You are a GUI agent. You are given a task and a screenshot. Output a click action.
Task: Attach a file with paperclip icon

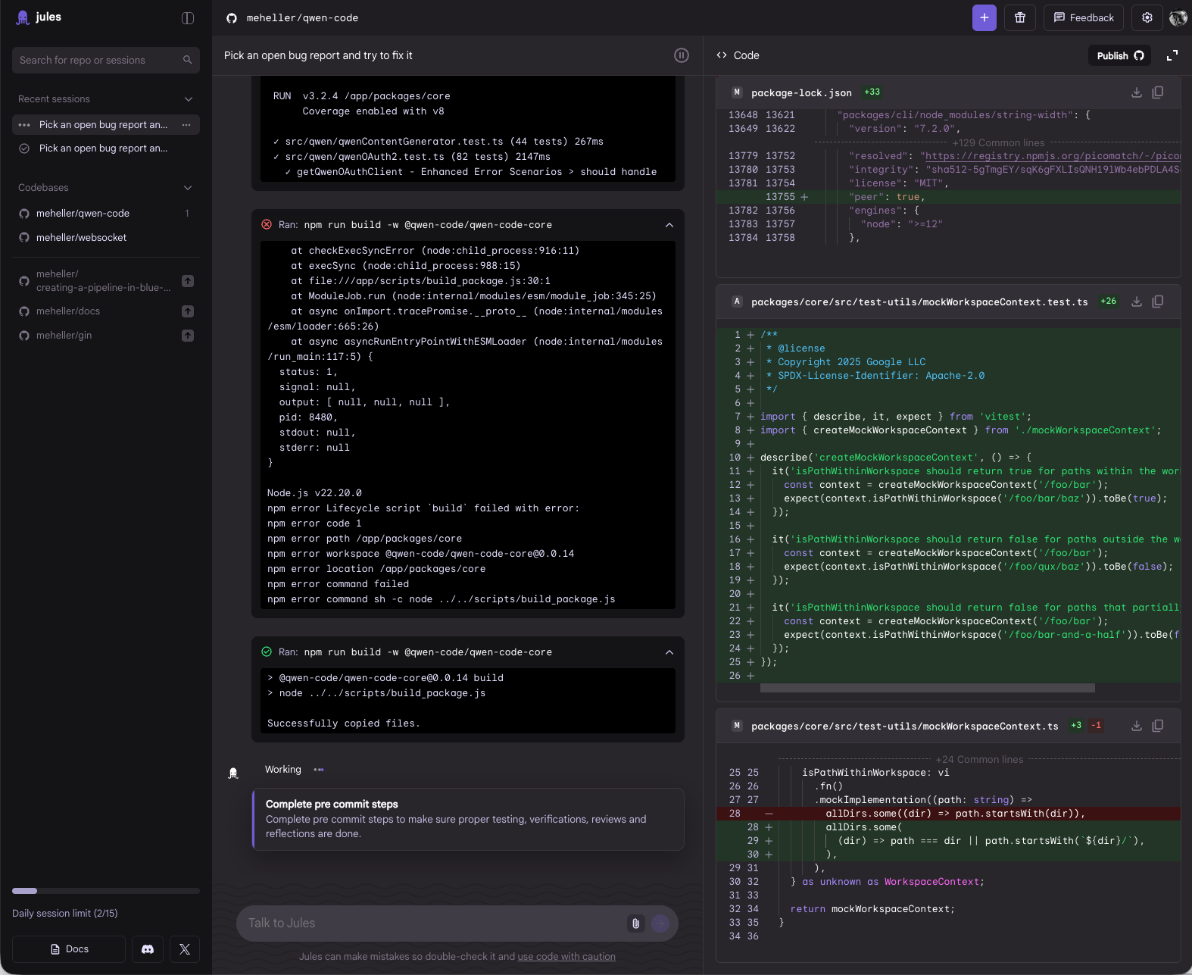635,923
